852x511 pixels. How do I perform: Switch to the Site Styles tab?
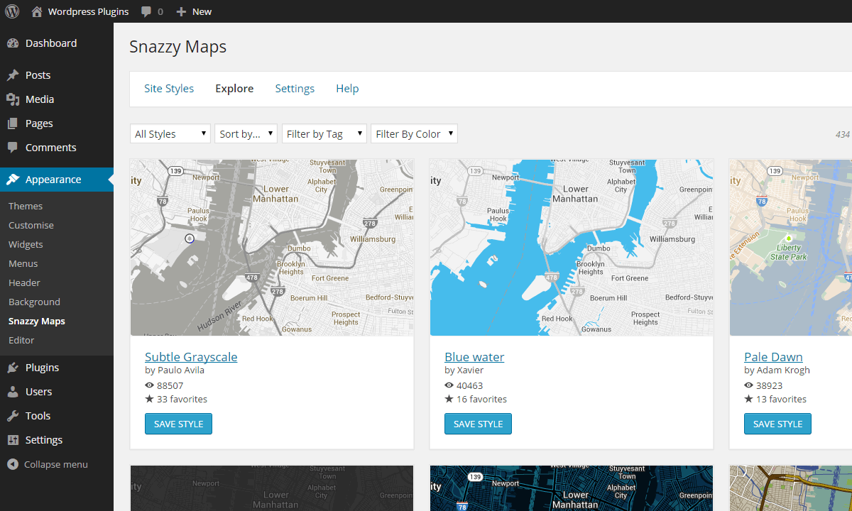(168, 88)
